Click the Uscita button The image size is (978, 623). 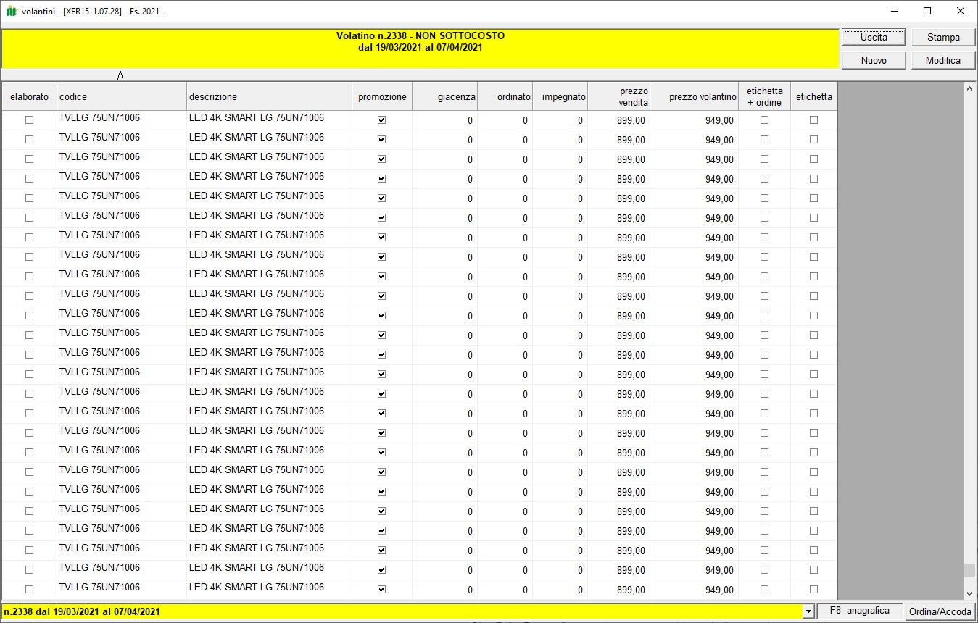tap(874, 37)
